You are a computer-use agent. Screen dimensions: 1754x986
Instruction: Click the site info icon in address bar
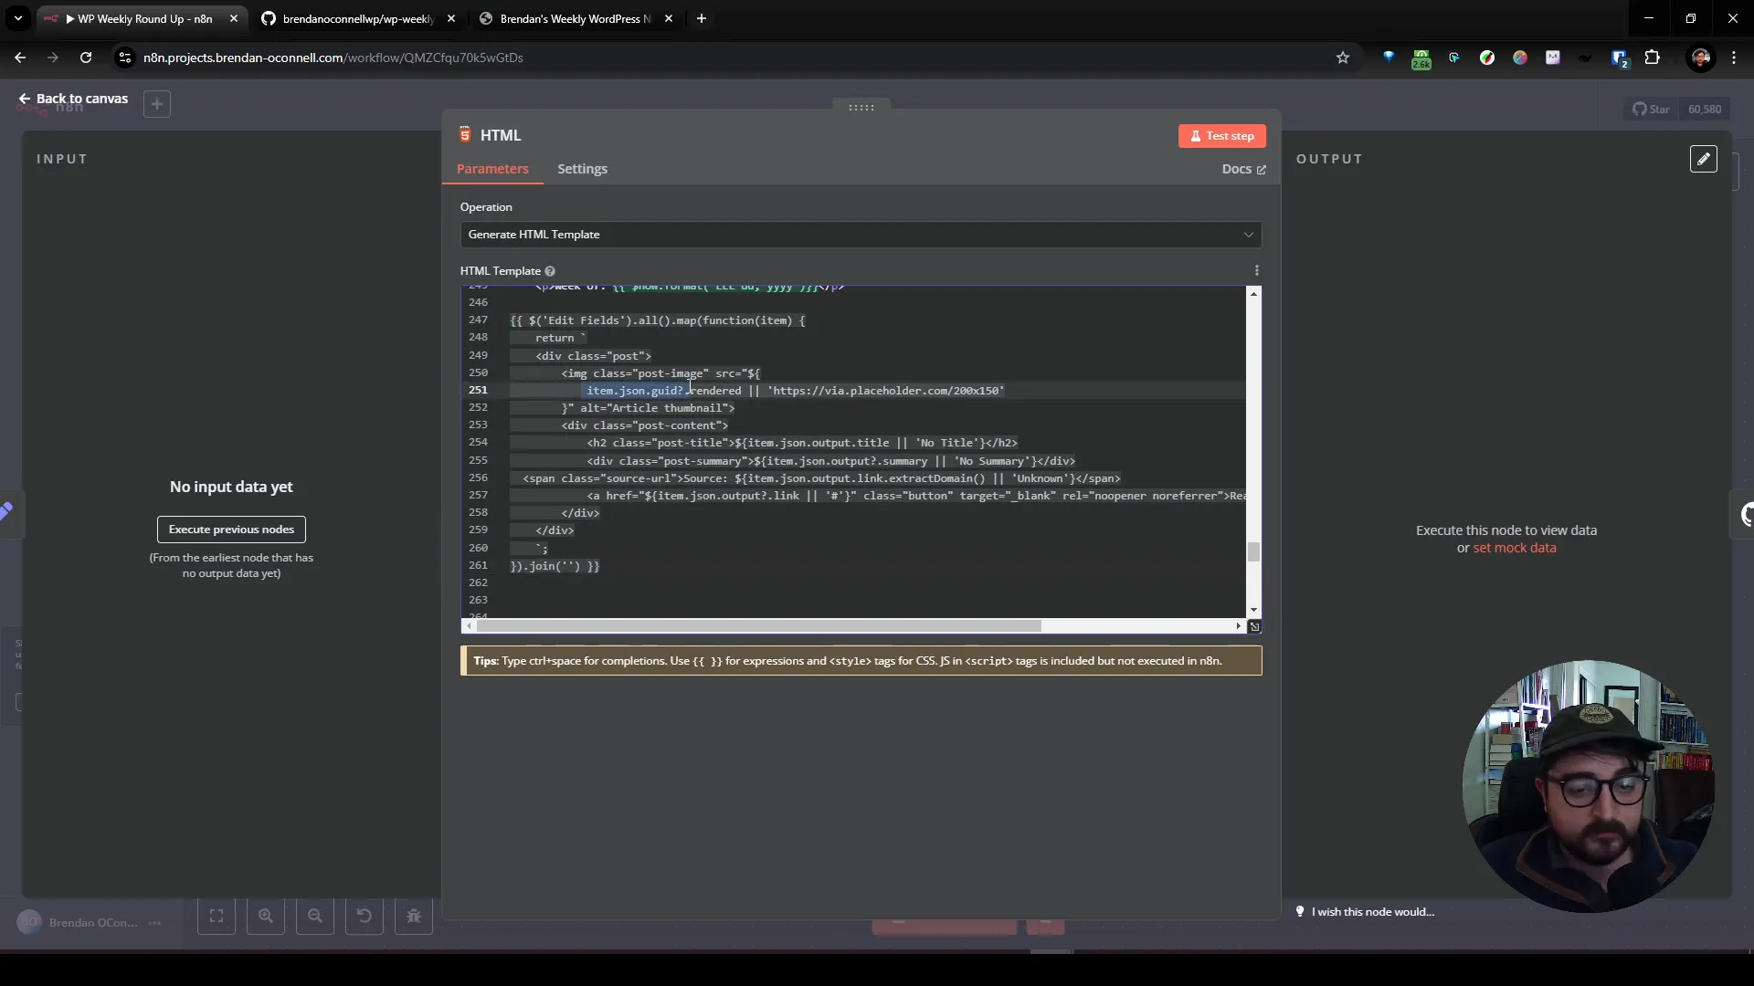click(125, 58)
